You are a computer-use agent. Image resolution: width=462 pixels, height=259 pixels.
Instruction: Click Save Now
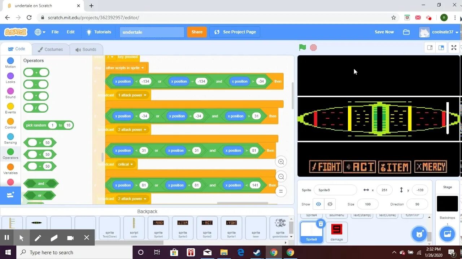point(384,32)
